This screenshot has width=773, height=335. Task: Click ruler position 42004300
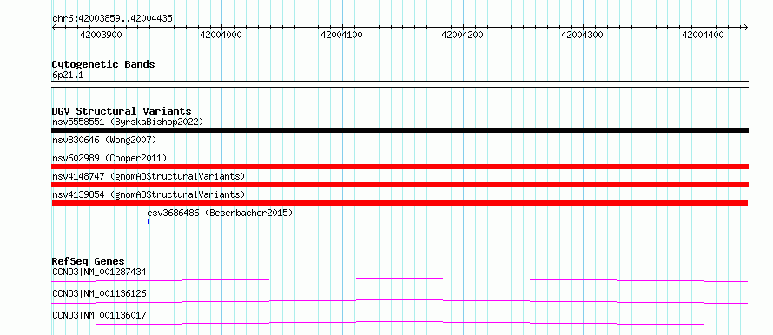(583, 36)
